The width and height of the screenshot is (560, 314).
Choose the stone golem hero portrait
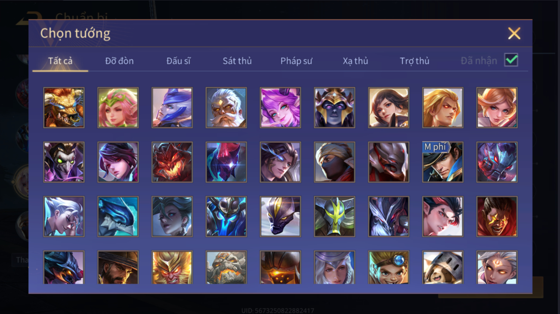(226, 267)
